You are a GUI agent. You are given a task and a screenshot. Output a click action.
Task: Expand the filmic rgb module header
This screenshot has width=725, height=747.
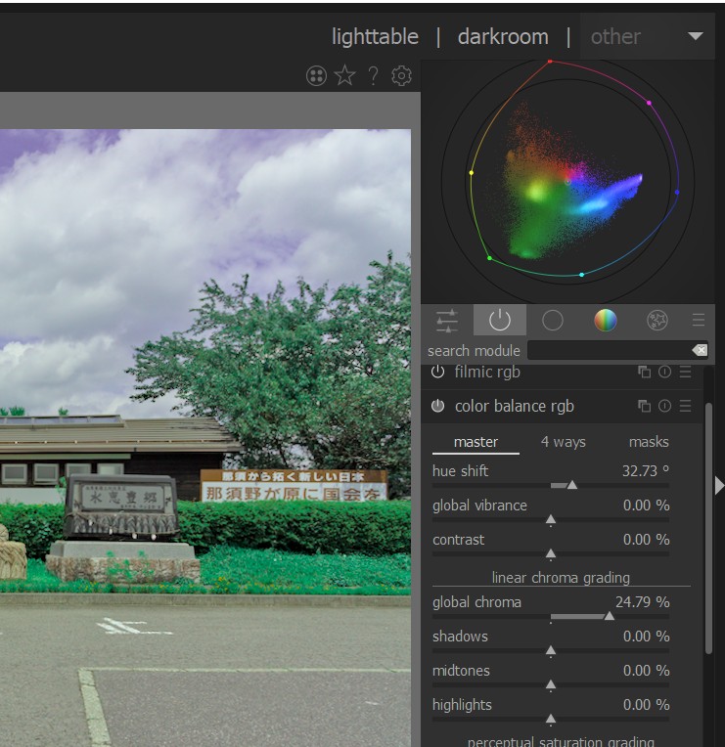[487, 372]
